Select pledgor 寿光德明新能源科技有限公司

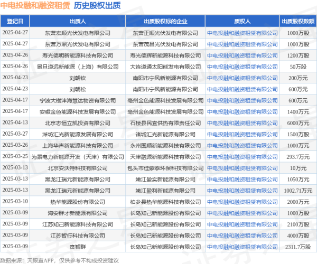click(x=79, y=55)
